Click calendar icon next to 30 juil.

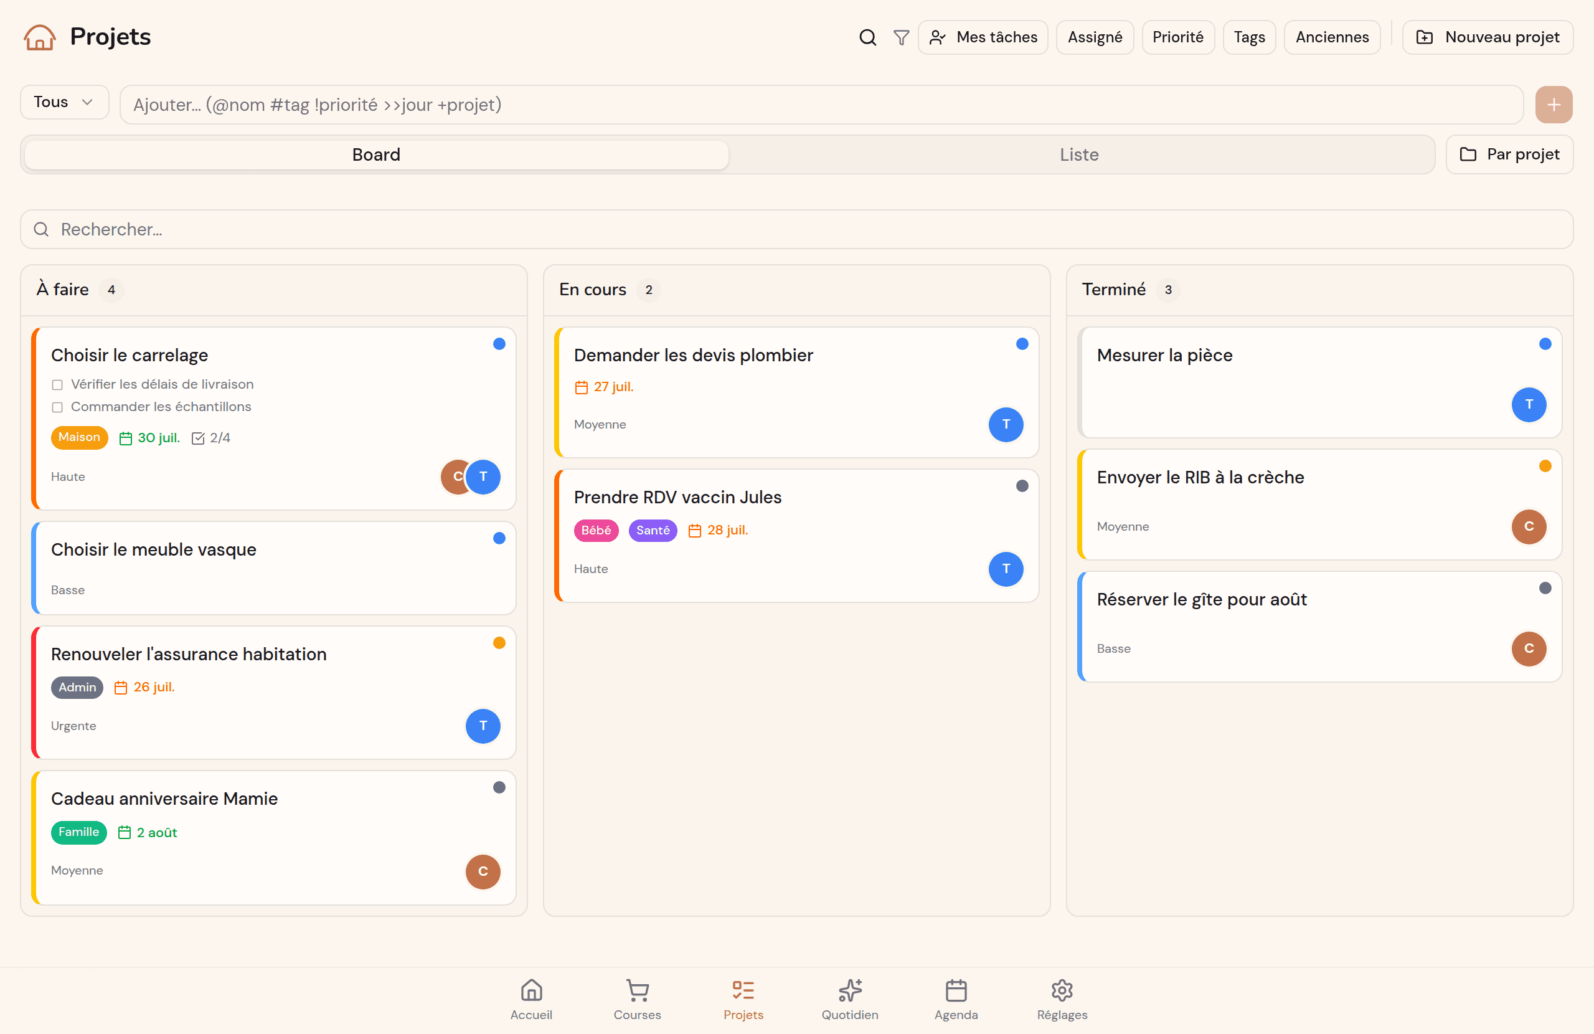[x=125, y=439]
